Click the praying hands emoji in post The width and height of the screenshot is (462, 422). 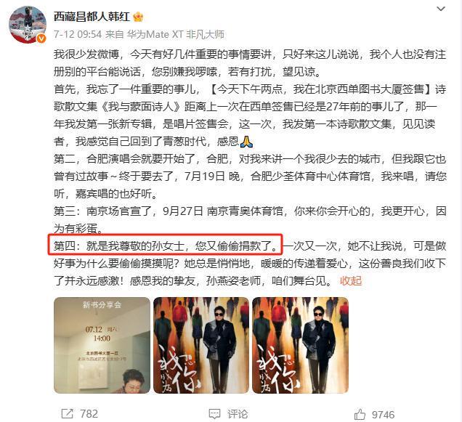[246, 142]
